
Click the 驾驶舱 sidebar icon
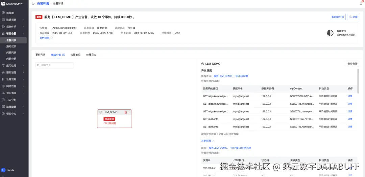click(x=3, y=13)
